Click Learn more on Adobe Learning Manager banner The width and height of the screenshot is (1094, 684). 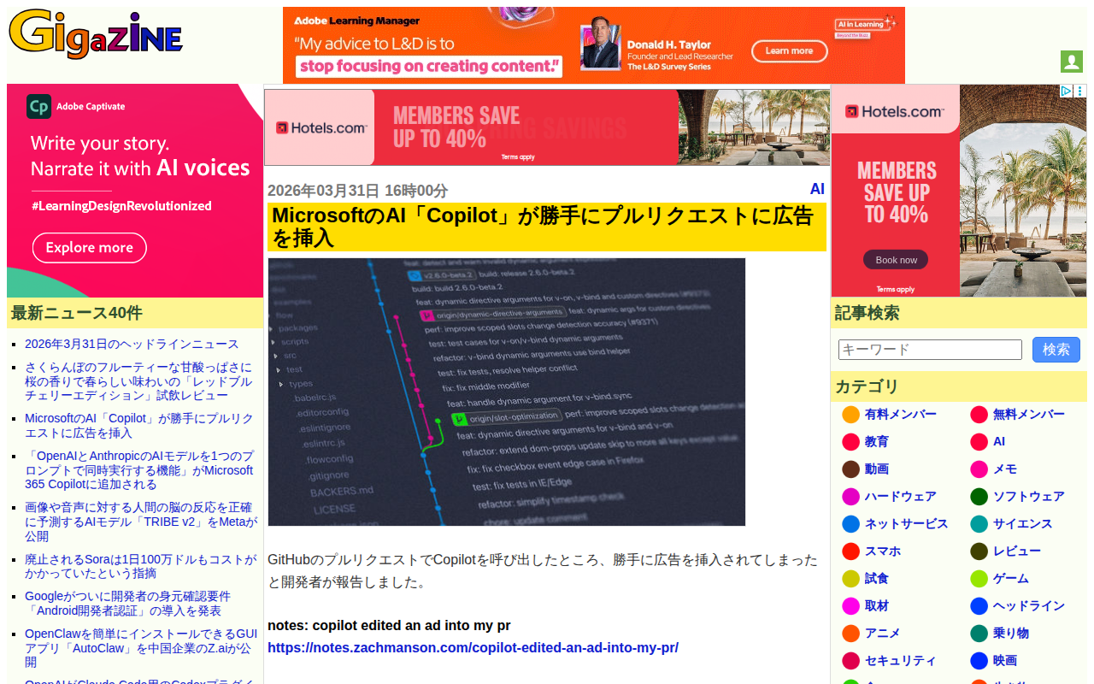pyautogui.click(x=789, y=51)
